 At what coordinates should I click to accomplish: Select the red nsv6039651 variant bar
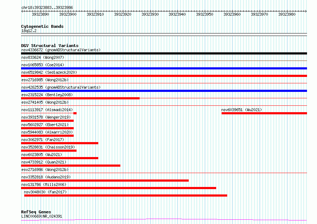264,113
